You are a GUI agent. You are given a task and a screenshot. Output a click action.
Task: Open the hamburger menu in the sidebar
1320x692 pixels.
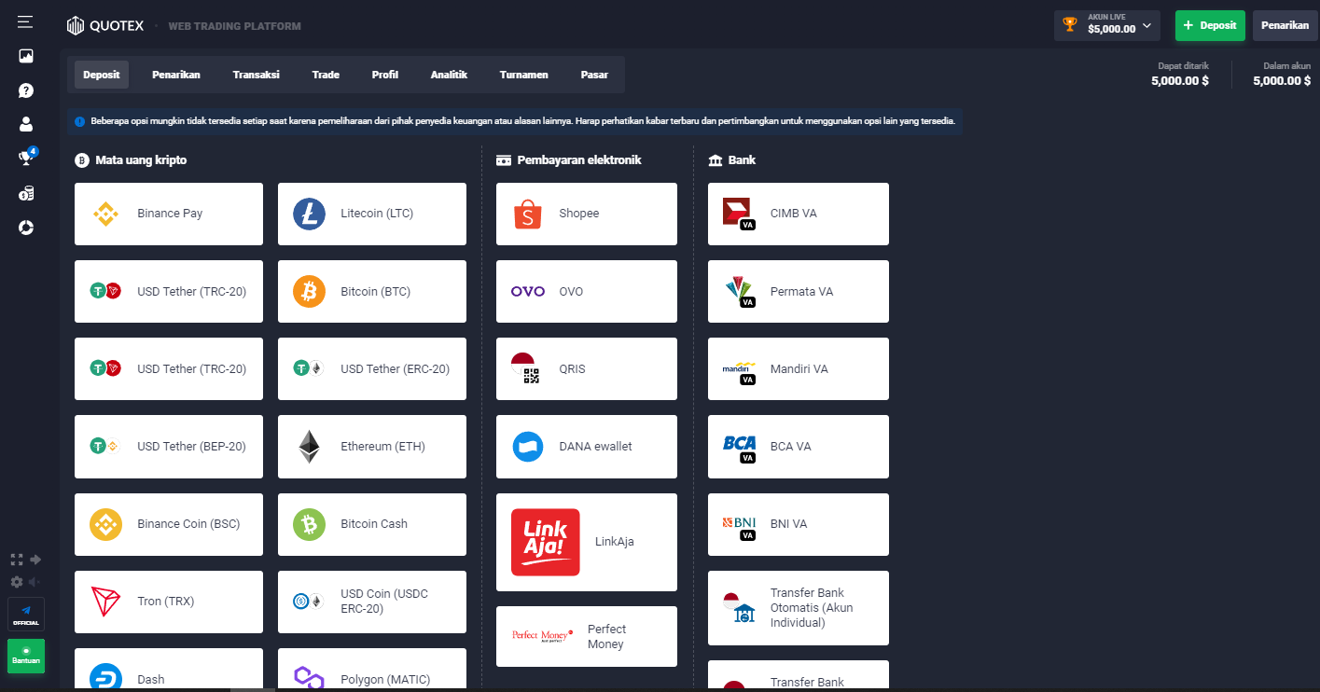25,21
